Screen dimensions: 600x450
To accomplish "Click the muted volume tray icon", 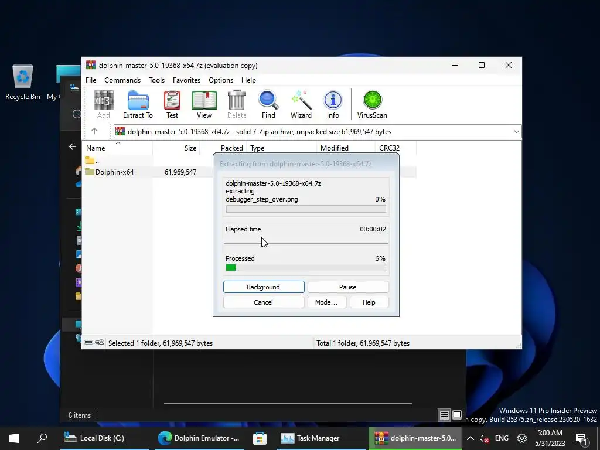I will (x=484, y=438).
